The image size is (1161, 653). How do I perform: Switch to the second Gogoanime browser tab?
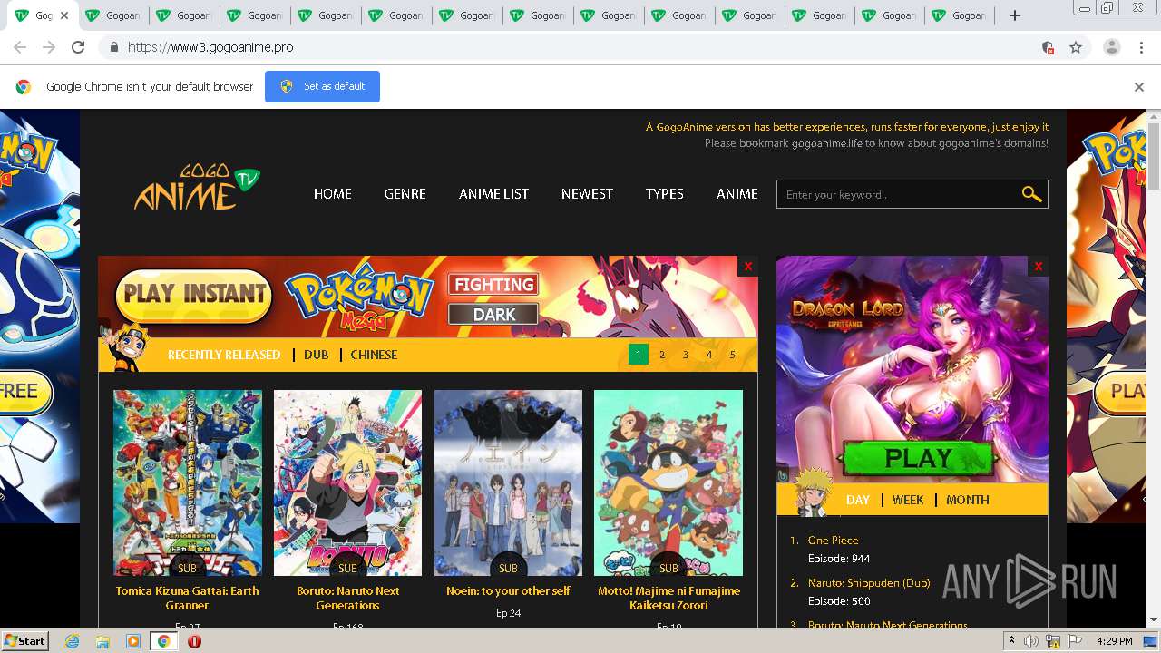pyautogui.click(x=113, y=15)
